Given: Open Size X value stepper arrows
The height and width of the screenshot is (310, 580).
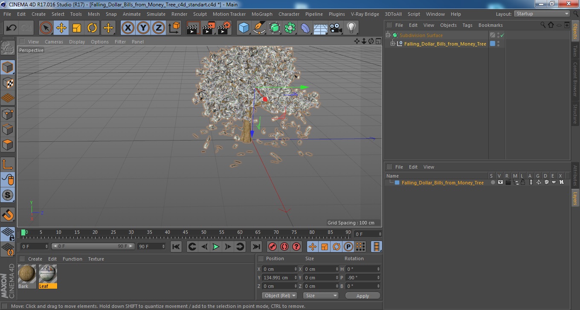Looking at the screenshot, I should 337,269.
